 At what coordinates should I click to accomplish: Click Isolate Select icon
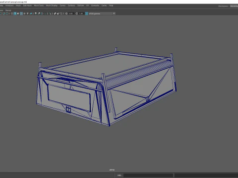point(50,13)
